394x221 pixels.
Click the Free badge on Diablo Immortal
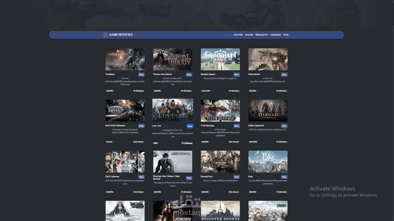[x=284, y=126]
